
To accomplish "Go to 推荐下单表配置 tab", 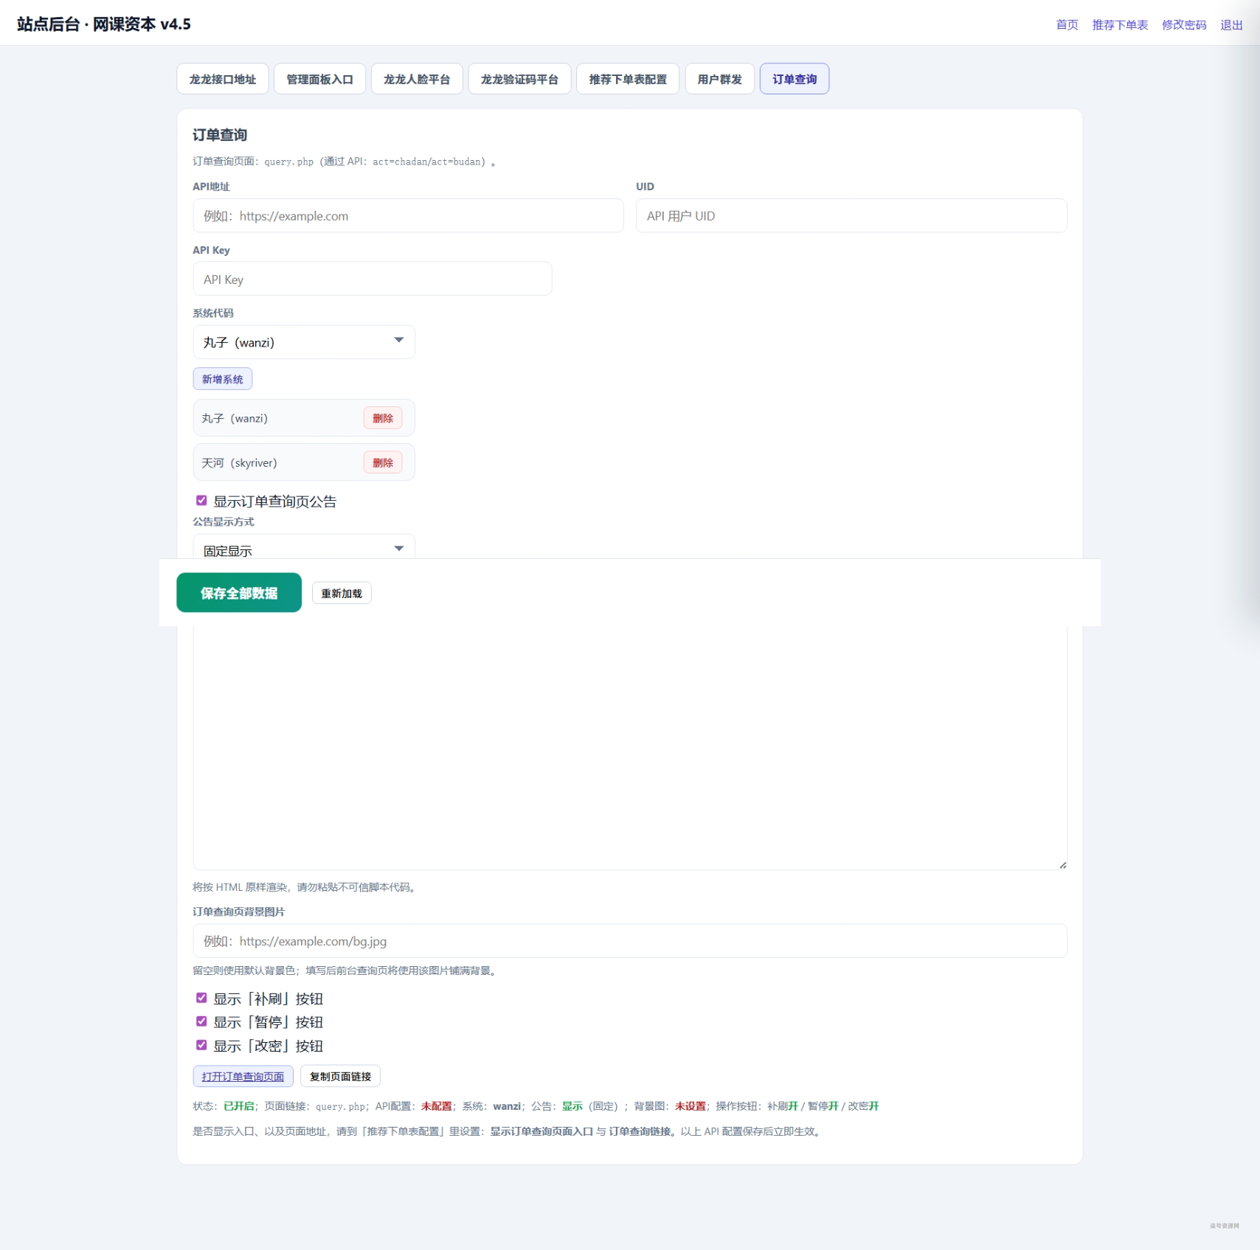I will click(x=628, y=79).
